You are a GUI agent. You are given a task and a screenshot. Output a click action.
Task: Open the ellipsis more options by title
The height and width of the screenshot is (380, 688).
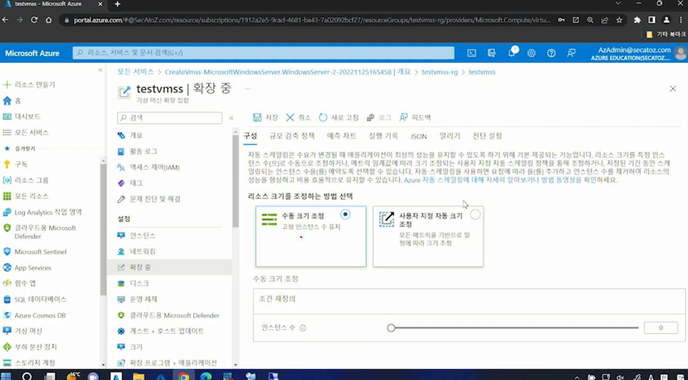point(247,89)
